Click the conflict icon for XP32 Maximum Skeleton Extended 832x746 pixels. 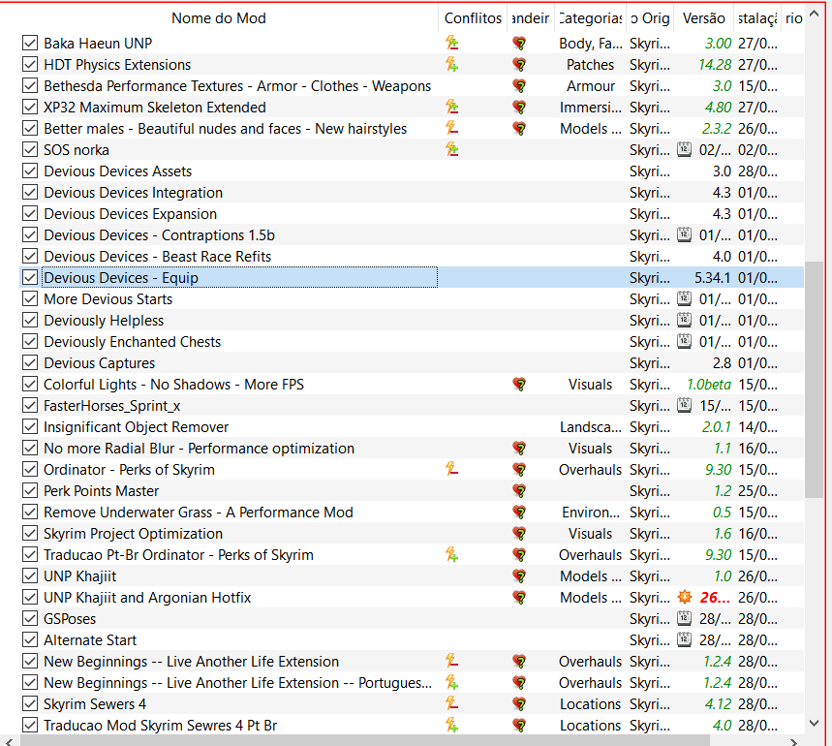coord(451,107)
